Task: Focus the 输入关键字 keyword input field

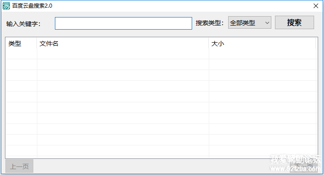Action: point(123,23)
